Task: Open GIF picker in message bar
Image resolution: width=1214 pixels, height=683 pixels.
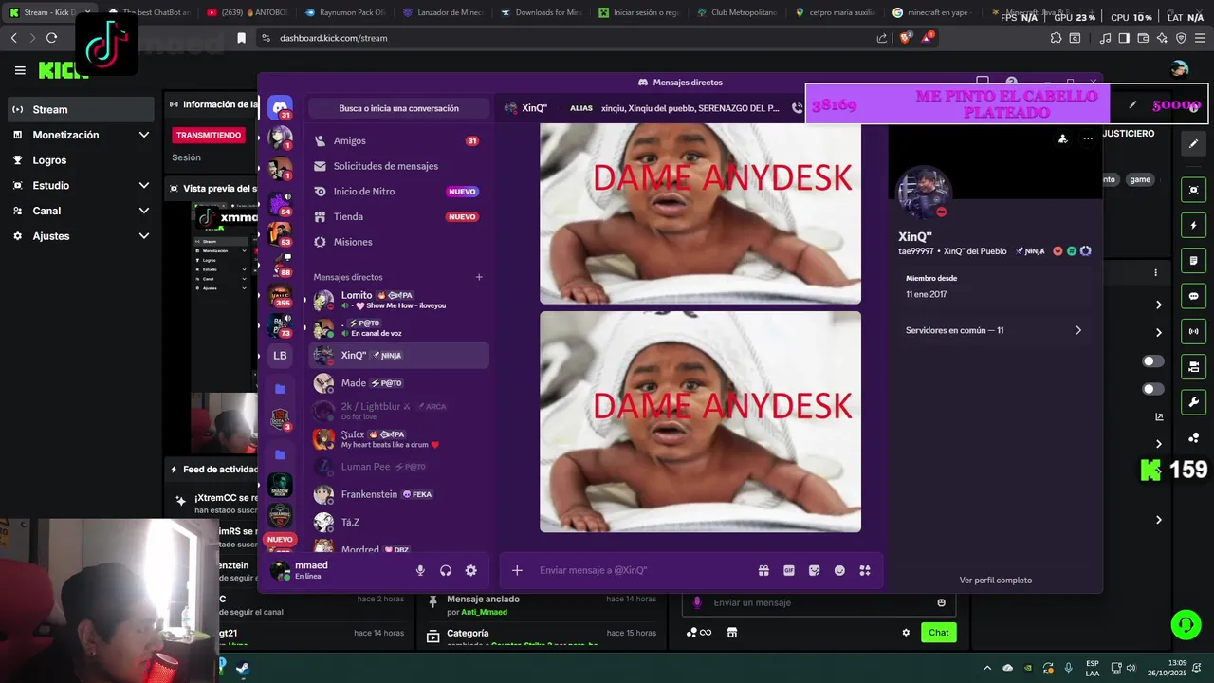Action: click(789, 570)
